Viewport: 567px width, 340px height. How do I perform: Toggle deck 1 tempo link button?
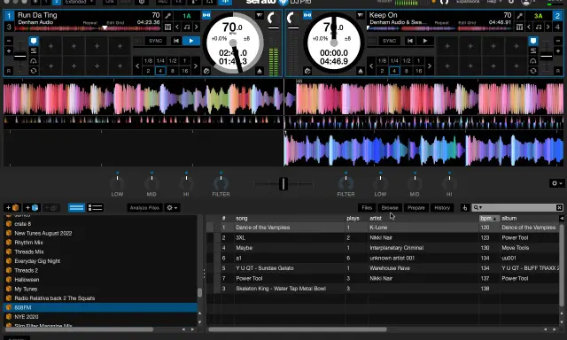206,15
